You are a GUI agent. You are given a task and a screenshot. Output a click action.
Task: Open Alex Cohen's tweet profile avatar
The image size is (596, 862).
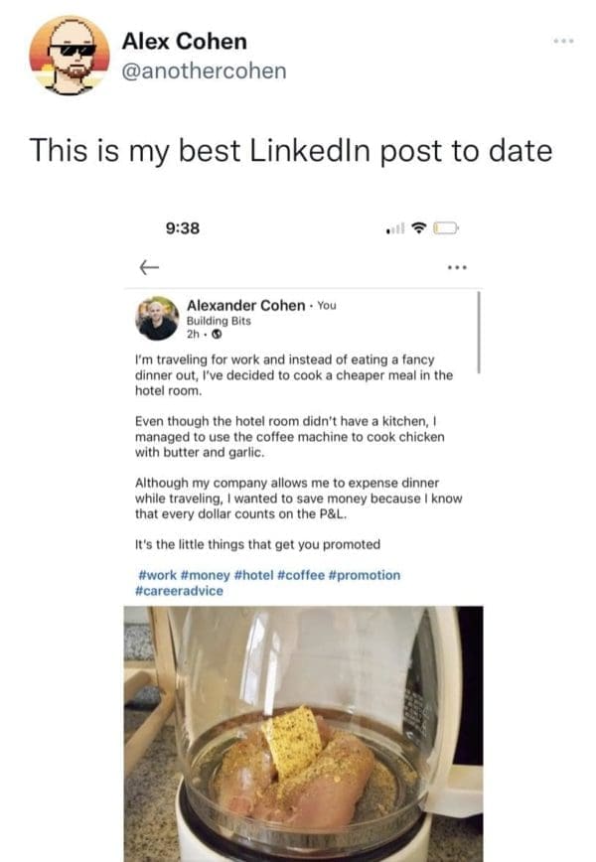[70, 56]
